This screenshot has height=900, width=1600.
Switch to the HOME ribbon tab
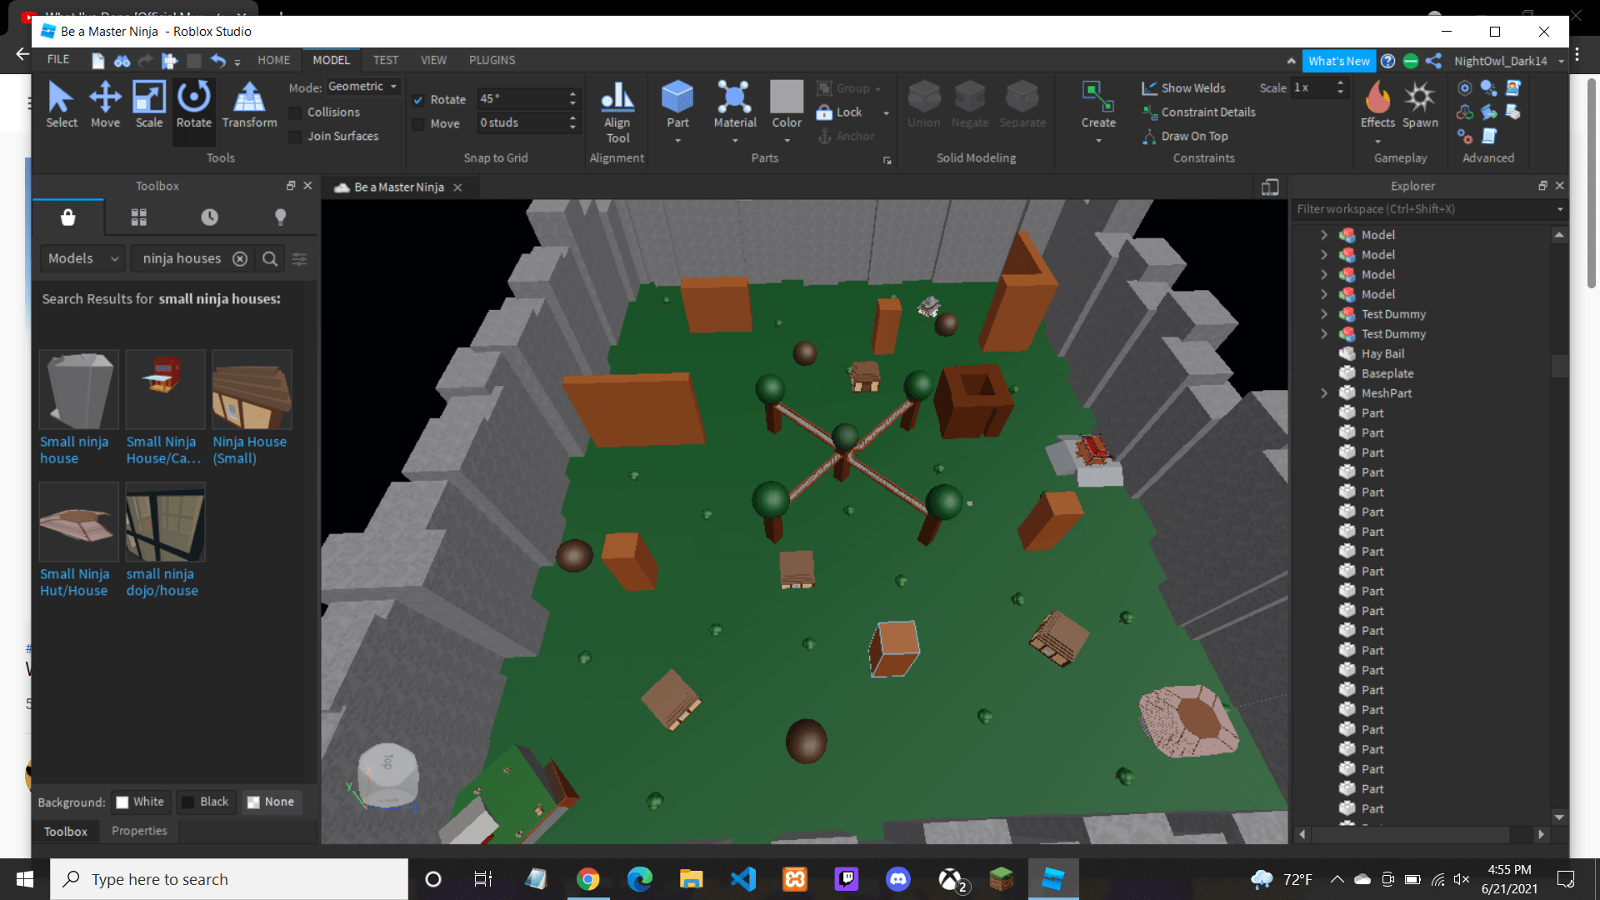coord(273,60)
